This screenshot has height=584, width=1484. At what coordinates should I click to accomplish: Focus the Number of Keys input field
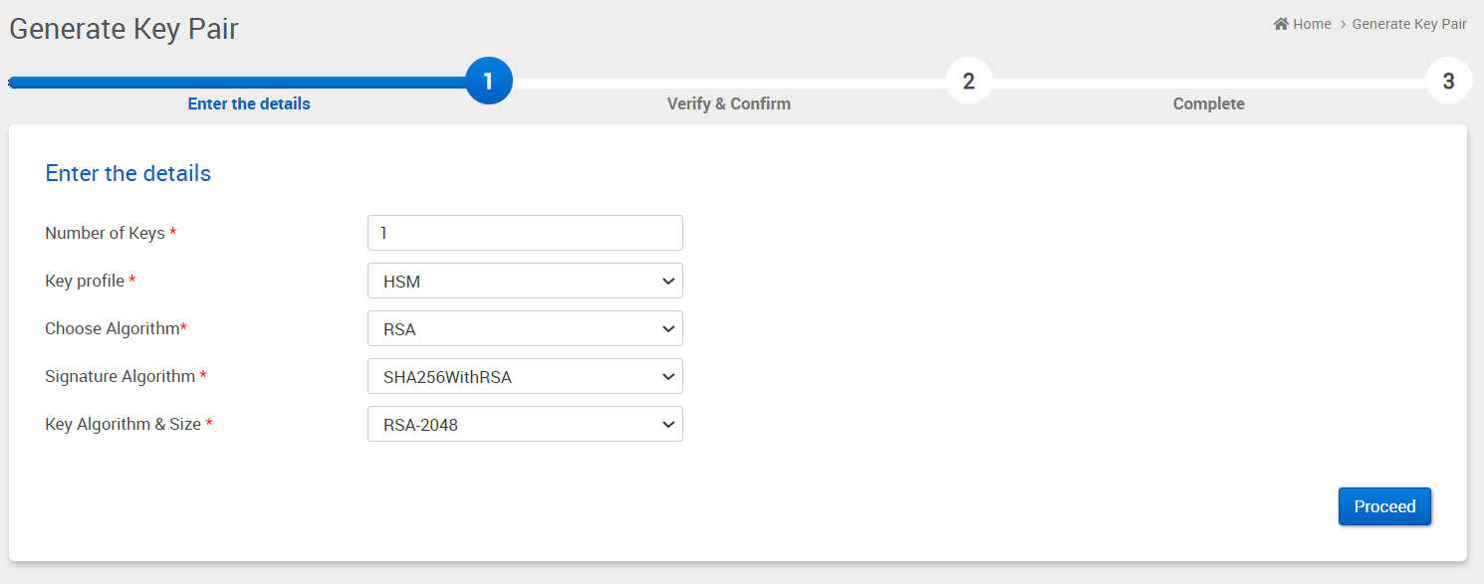pos(525,234)
